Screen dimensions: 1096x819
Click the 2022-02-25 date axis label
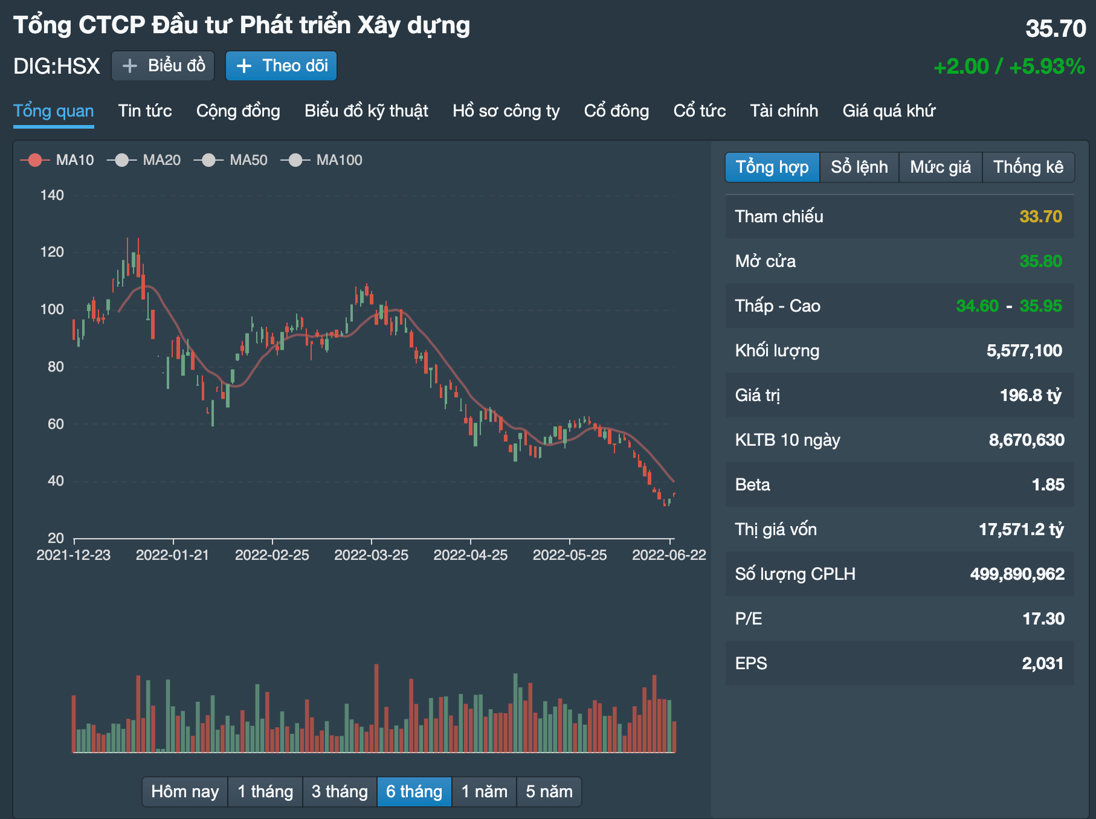pyautogui.click(x=272, y=555)
